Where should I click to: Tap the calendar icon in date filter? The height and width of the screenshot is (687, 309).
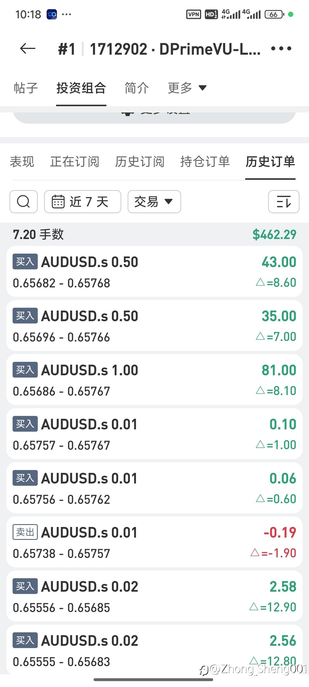pos(58,202)
